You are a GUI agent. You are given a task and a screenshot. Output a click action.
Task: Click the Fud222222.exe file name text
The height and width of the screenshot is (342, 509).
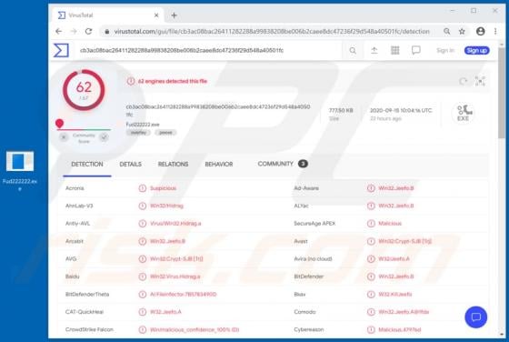143,125
